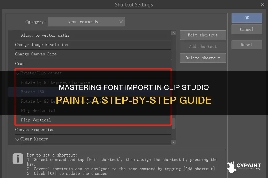Select the Rotate 180 command
268x178 pixels.
pyautogui.click(x=90, y=92)
